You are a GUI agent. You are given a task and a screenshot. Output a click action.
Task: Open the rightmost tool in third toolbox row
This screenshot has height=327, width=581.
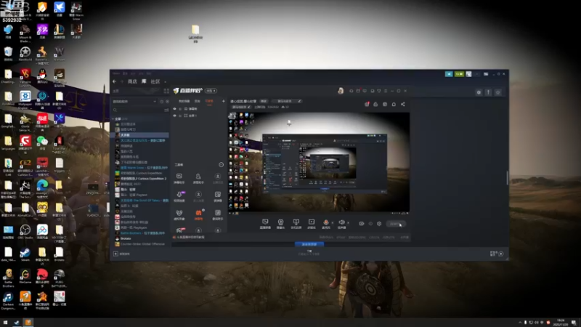(x=218, y=214)
